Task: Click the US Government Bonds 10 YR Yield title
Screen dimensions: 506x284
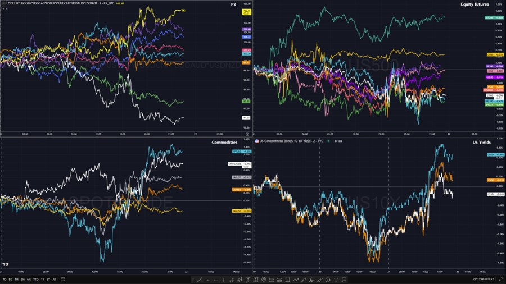Action: [292, 141]
